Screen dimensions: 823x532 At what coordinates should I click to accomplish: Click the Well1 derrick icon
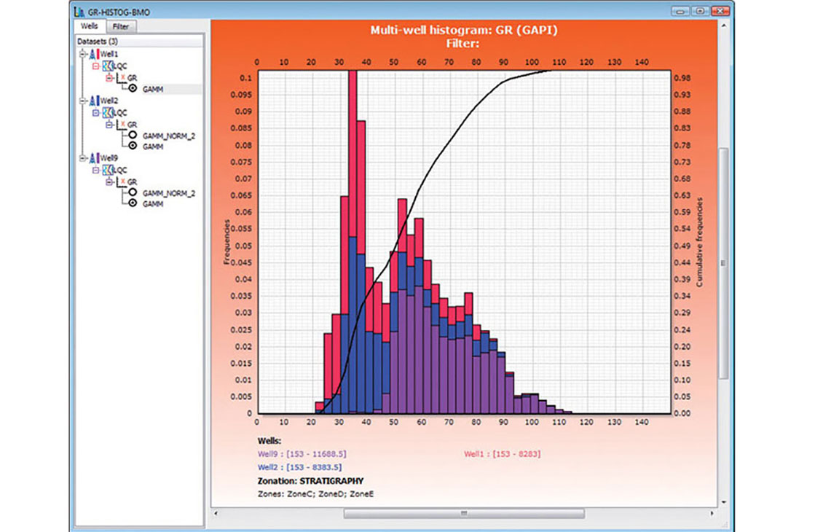tap(93, 54)
